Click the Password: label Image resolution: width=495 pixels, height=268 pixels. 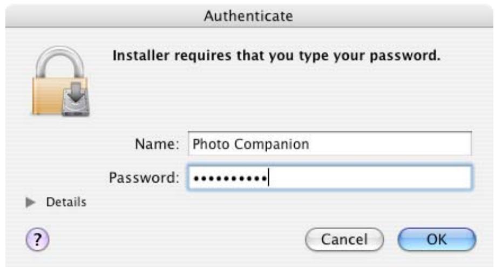144,178
